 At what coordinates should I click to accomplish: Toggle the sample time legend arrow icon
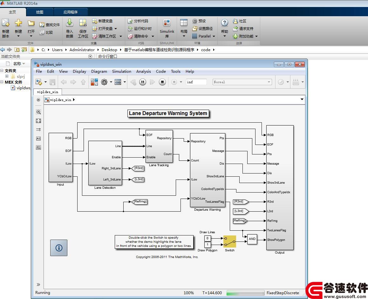click(x=38, y=130)
